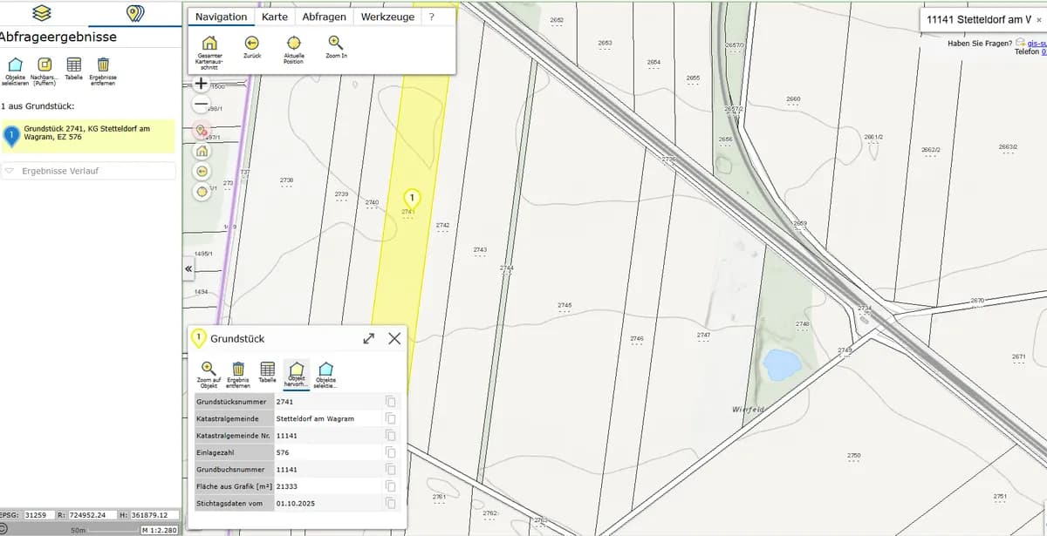Screen dimensions: 1047x536
Task: Click the Zurück back arrow in toolbar
Action: tap(252, 47)
